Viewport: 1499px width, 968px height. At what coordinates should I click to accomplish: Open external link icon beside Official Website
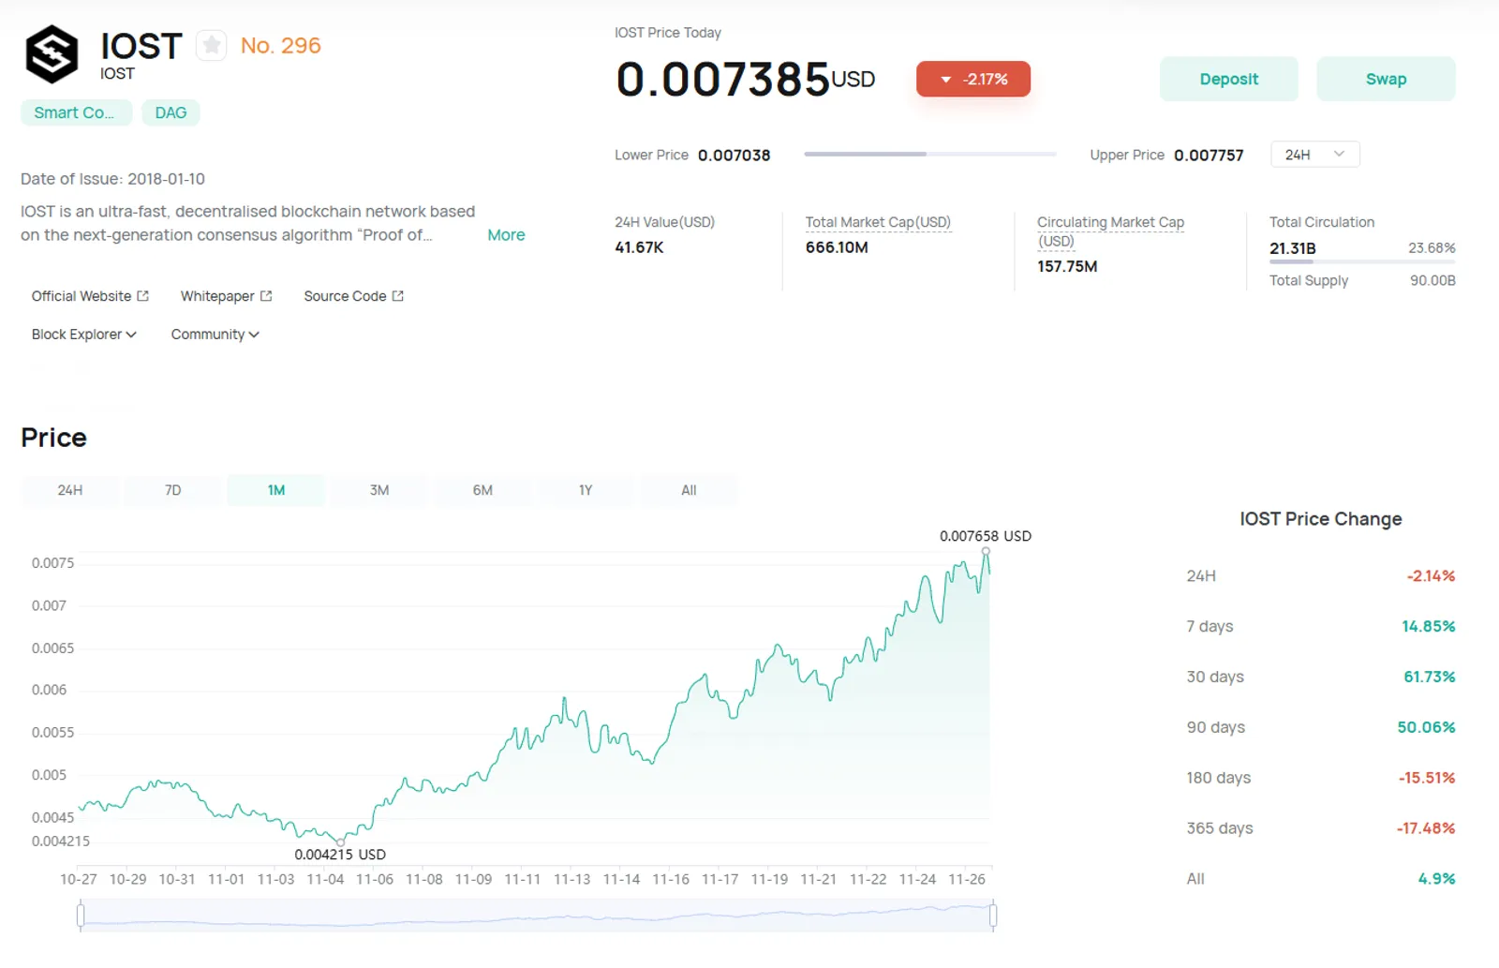[x=142, y=296]
